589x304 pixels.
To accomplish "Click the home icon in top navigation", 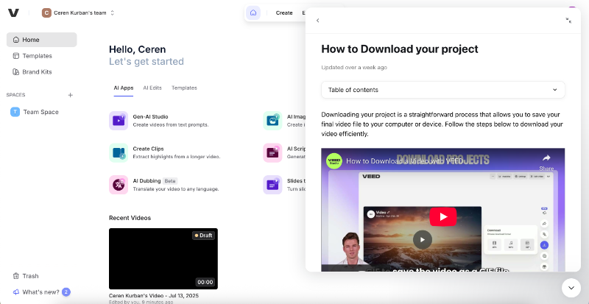I will click(253, 13).
